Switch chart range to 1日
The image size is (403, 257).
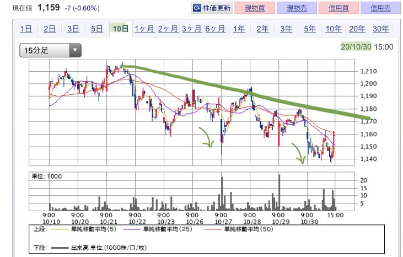click(x=26, y=29)
